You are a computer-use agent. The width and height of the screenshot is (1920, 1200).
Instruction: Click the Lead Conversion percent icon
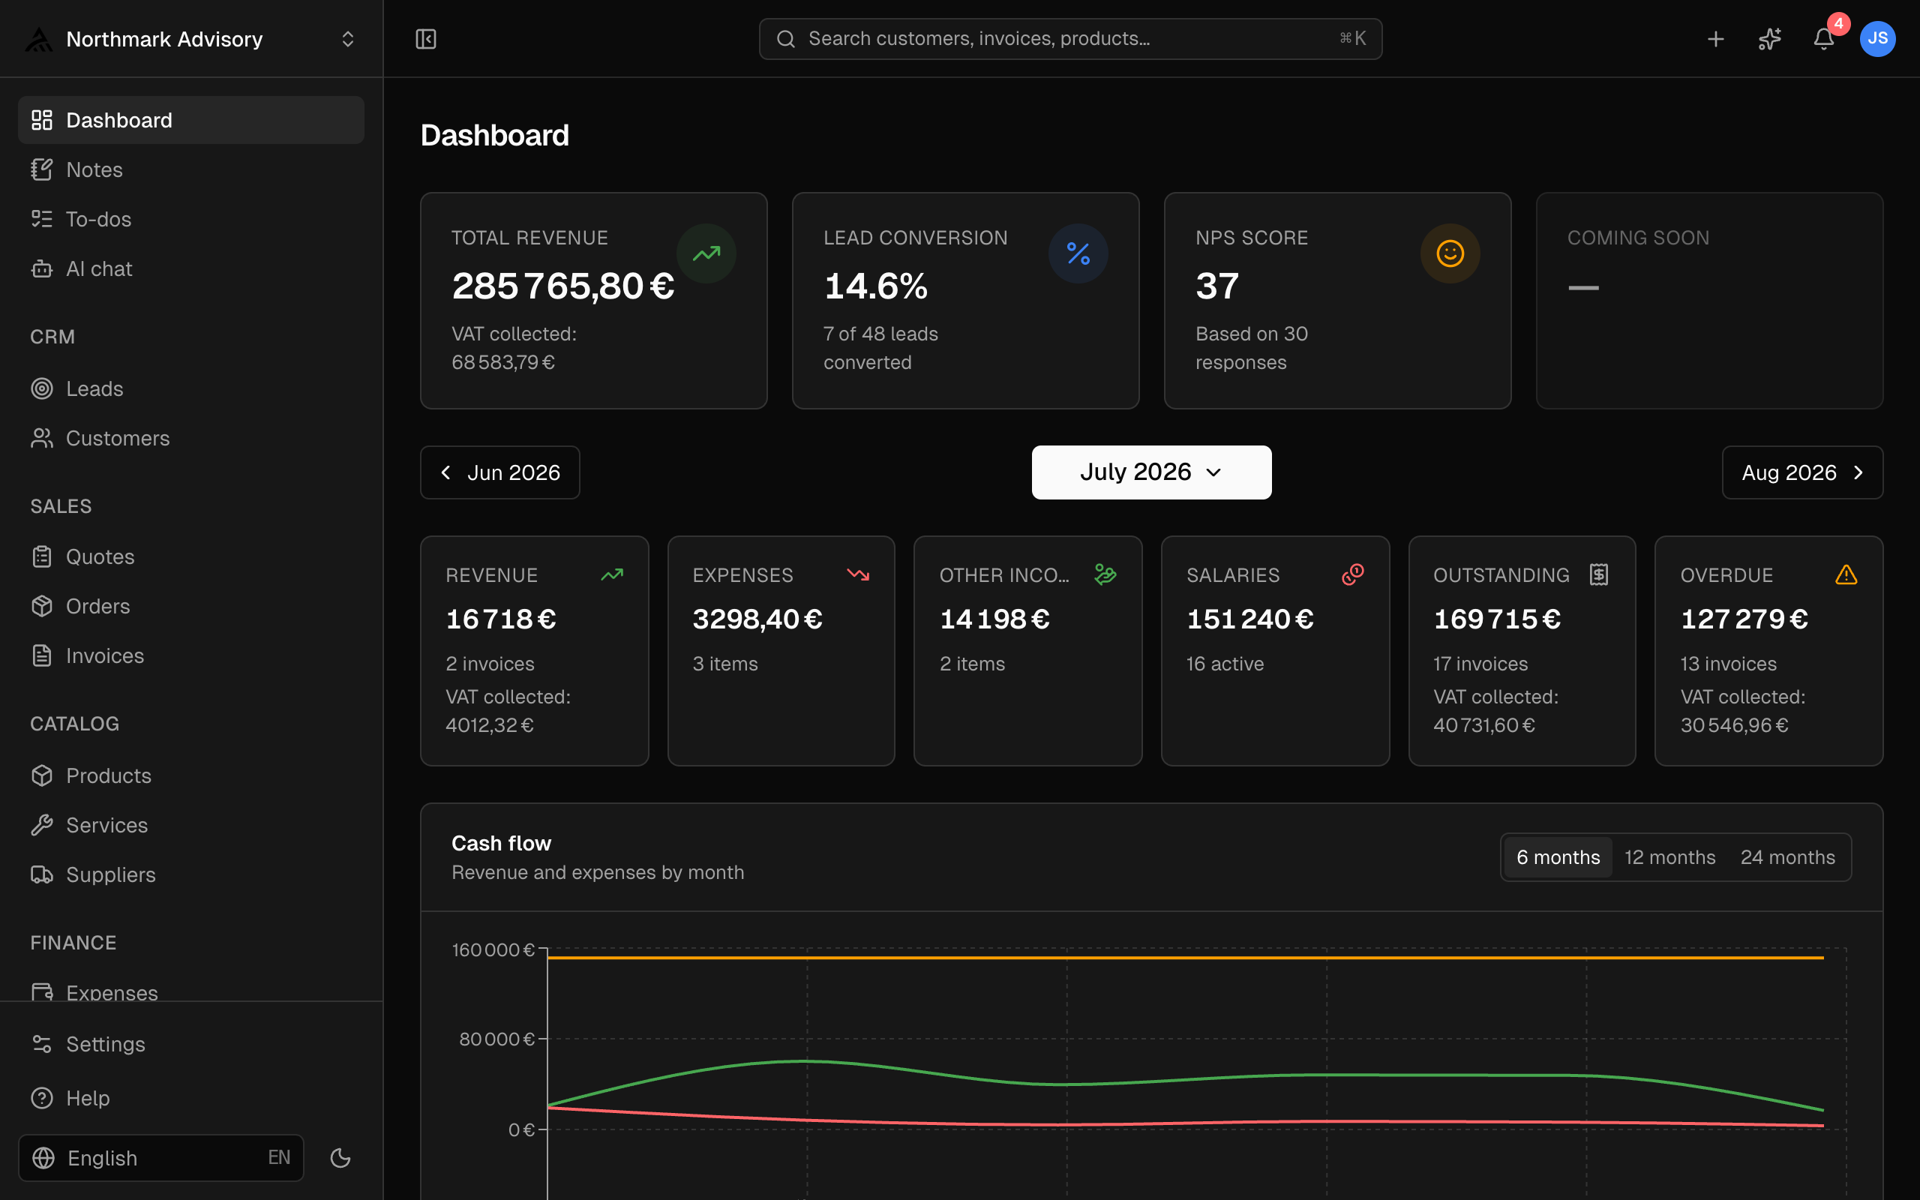[x=1078, y=254]
